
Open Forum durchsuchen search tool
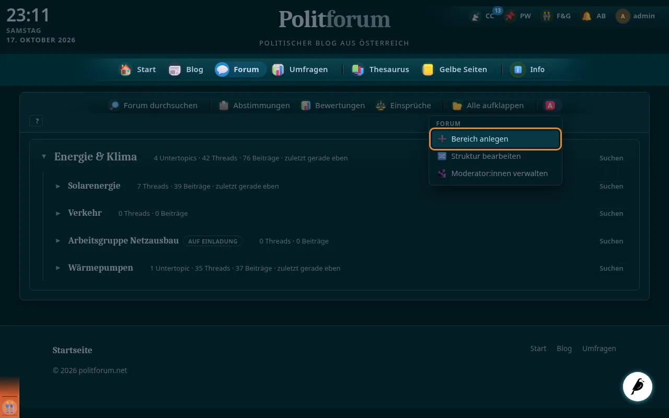tap(153, 106)
